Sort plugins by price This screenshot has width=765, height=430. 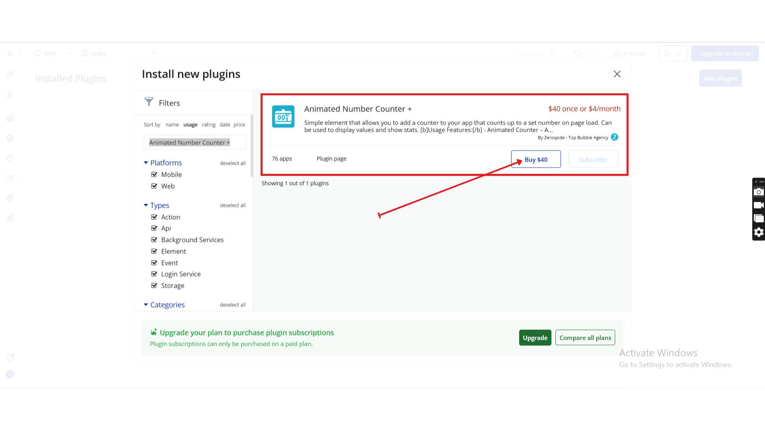pyautogui.click(x=239, y=125)
